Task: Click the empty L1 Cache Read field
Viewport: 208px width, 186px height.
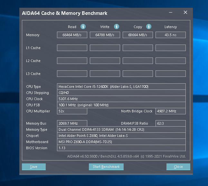Action: click(x=72, y=48)
